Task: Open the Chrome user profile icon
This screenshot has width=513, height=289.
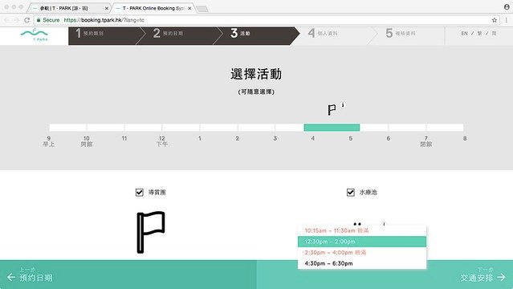Action: coord(507,7)
